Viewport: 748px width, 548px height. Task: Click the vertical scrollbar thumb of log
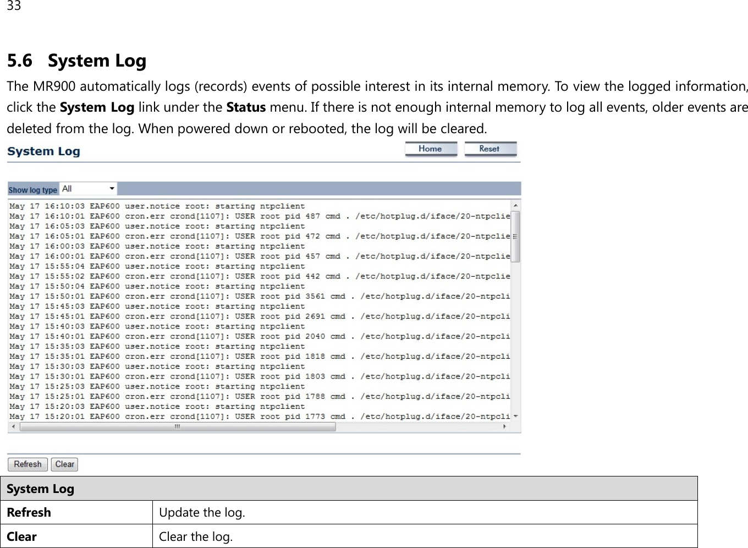click(x=515, y=236)
